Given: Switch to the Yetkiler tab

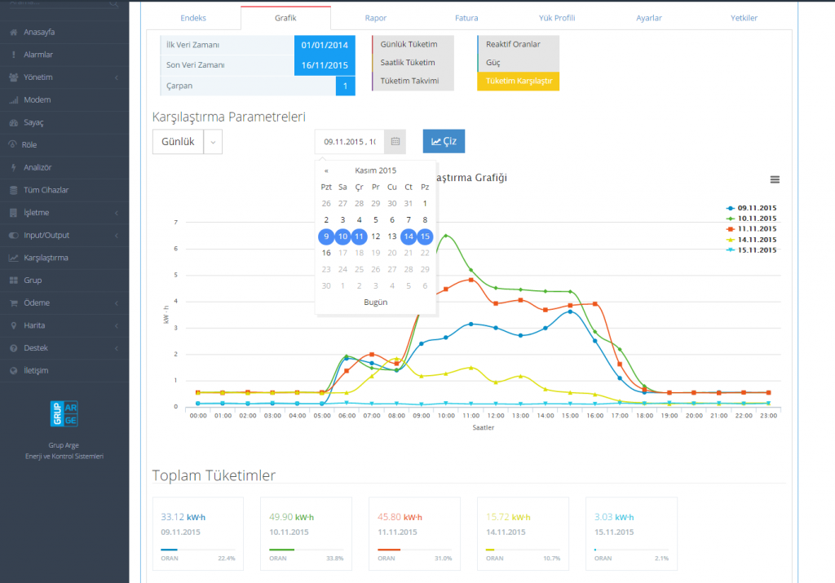Looking at the screenshot, I should 744,18.
